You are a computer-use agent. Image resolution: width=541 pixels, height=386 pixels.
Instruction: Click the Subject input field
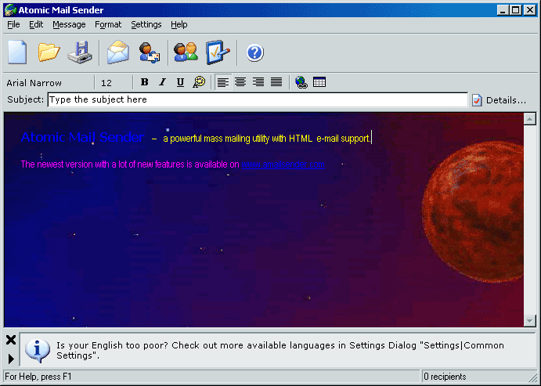tap(258, 99)
